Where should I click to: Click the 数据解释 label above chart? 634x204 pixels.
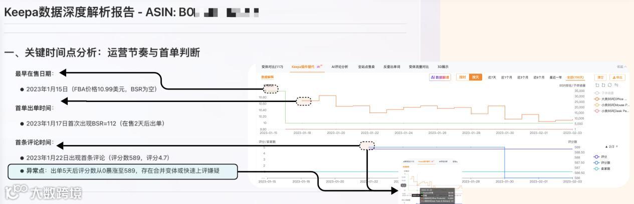pos(267,77)
